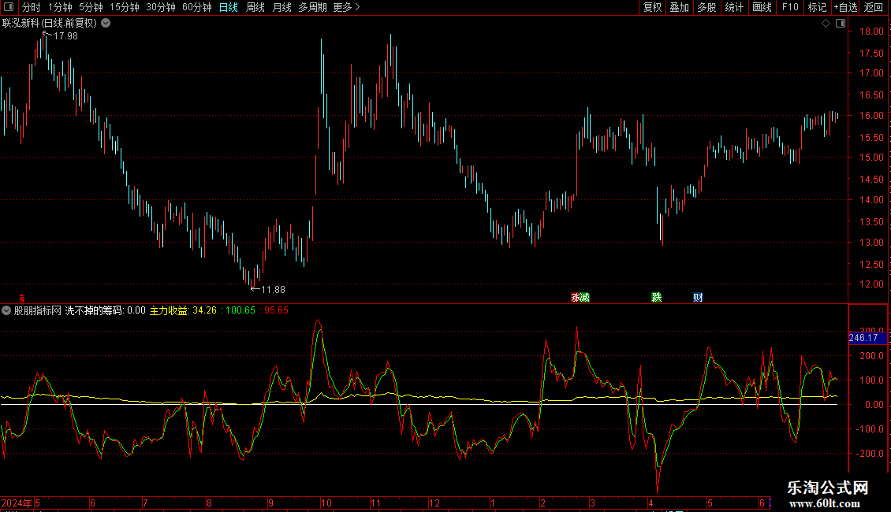Click the 叠加 overlay button

[x=679, y=7]
